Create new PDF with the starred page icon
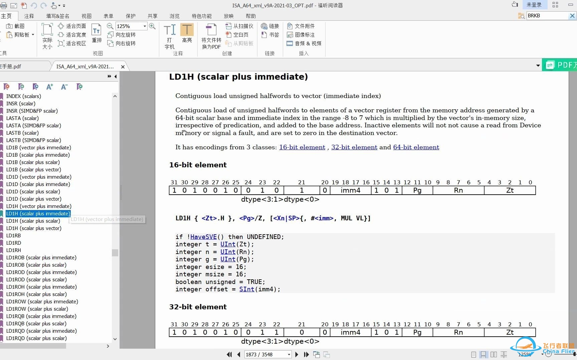577x360 pixels. (24, 5)
